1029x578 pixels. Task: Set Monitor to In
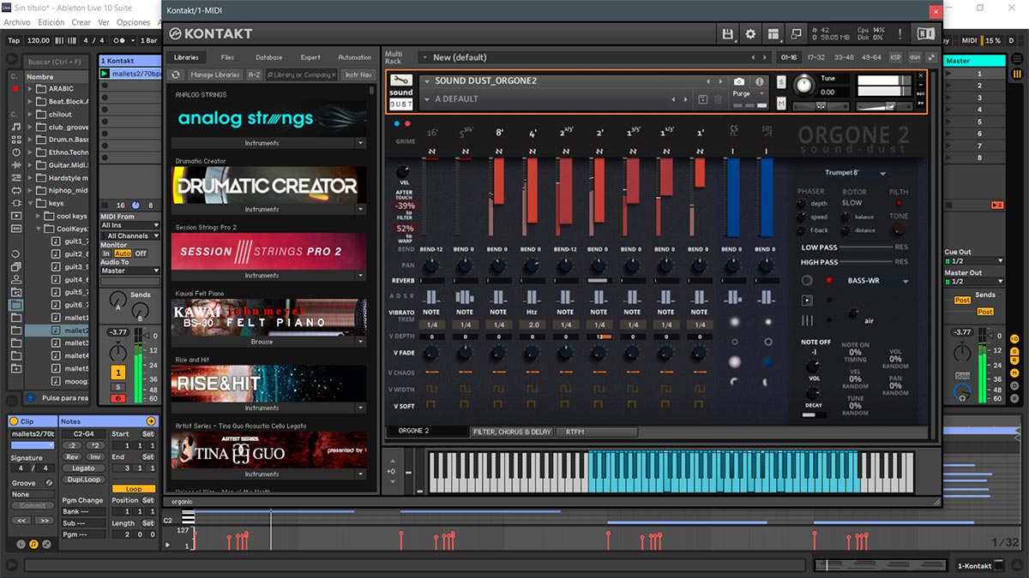click(106, 253)
